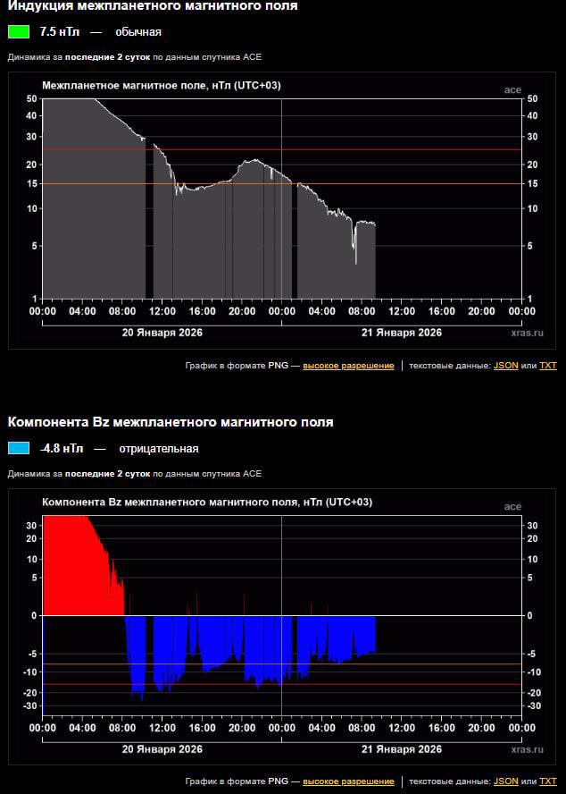This screenshot has height=794, width=566.
Task: Click the 'ace' label in the induction chart
Action: (x=512, y=89)
